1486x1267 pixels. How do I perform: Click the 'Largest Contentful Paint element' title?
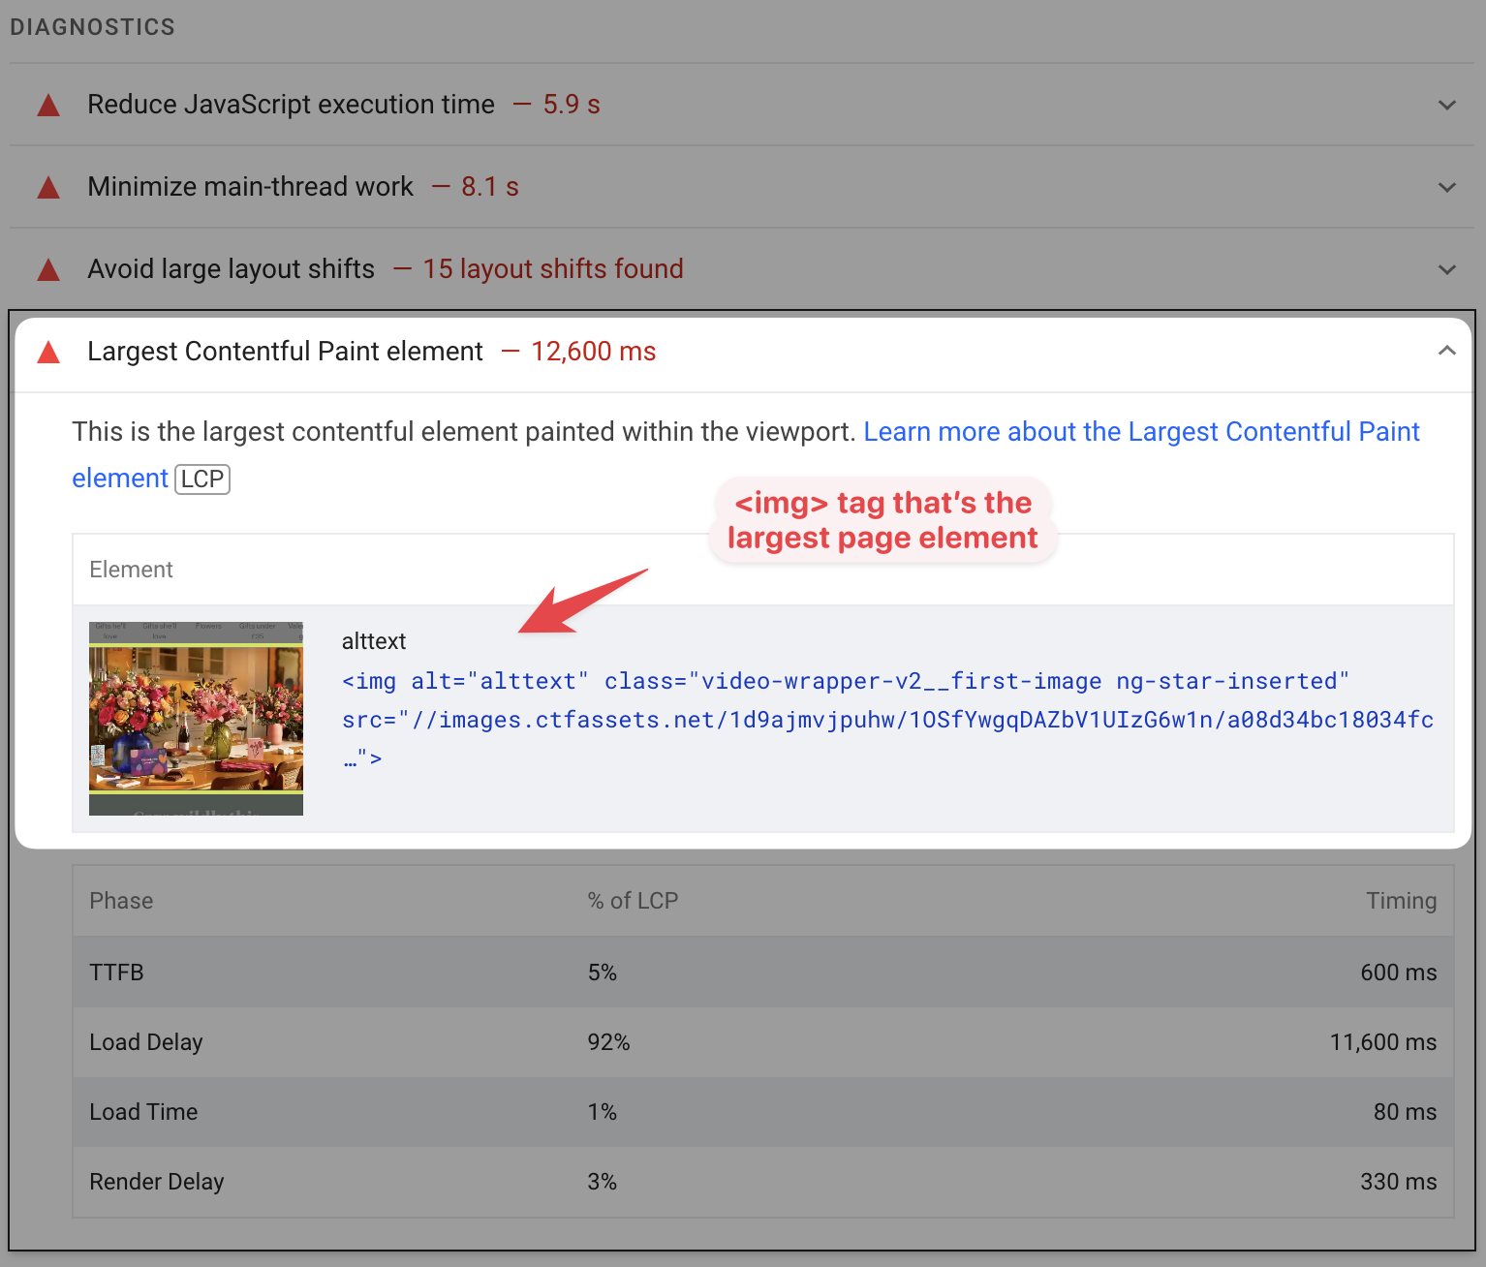tap(285, 352)
